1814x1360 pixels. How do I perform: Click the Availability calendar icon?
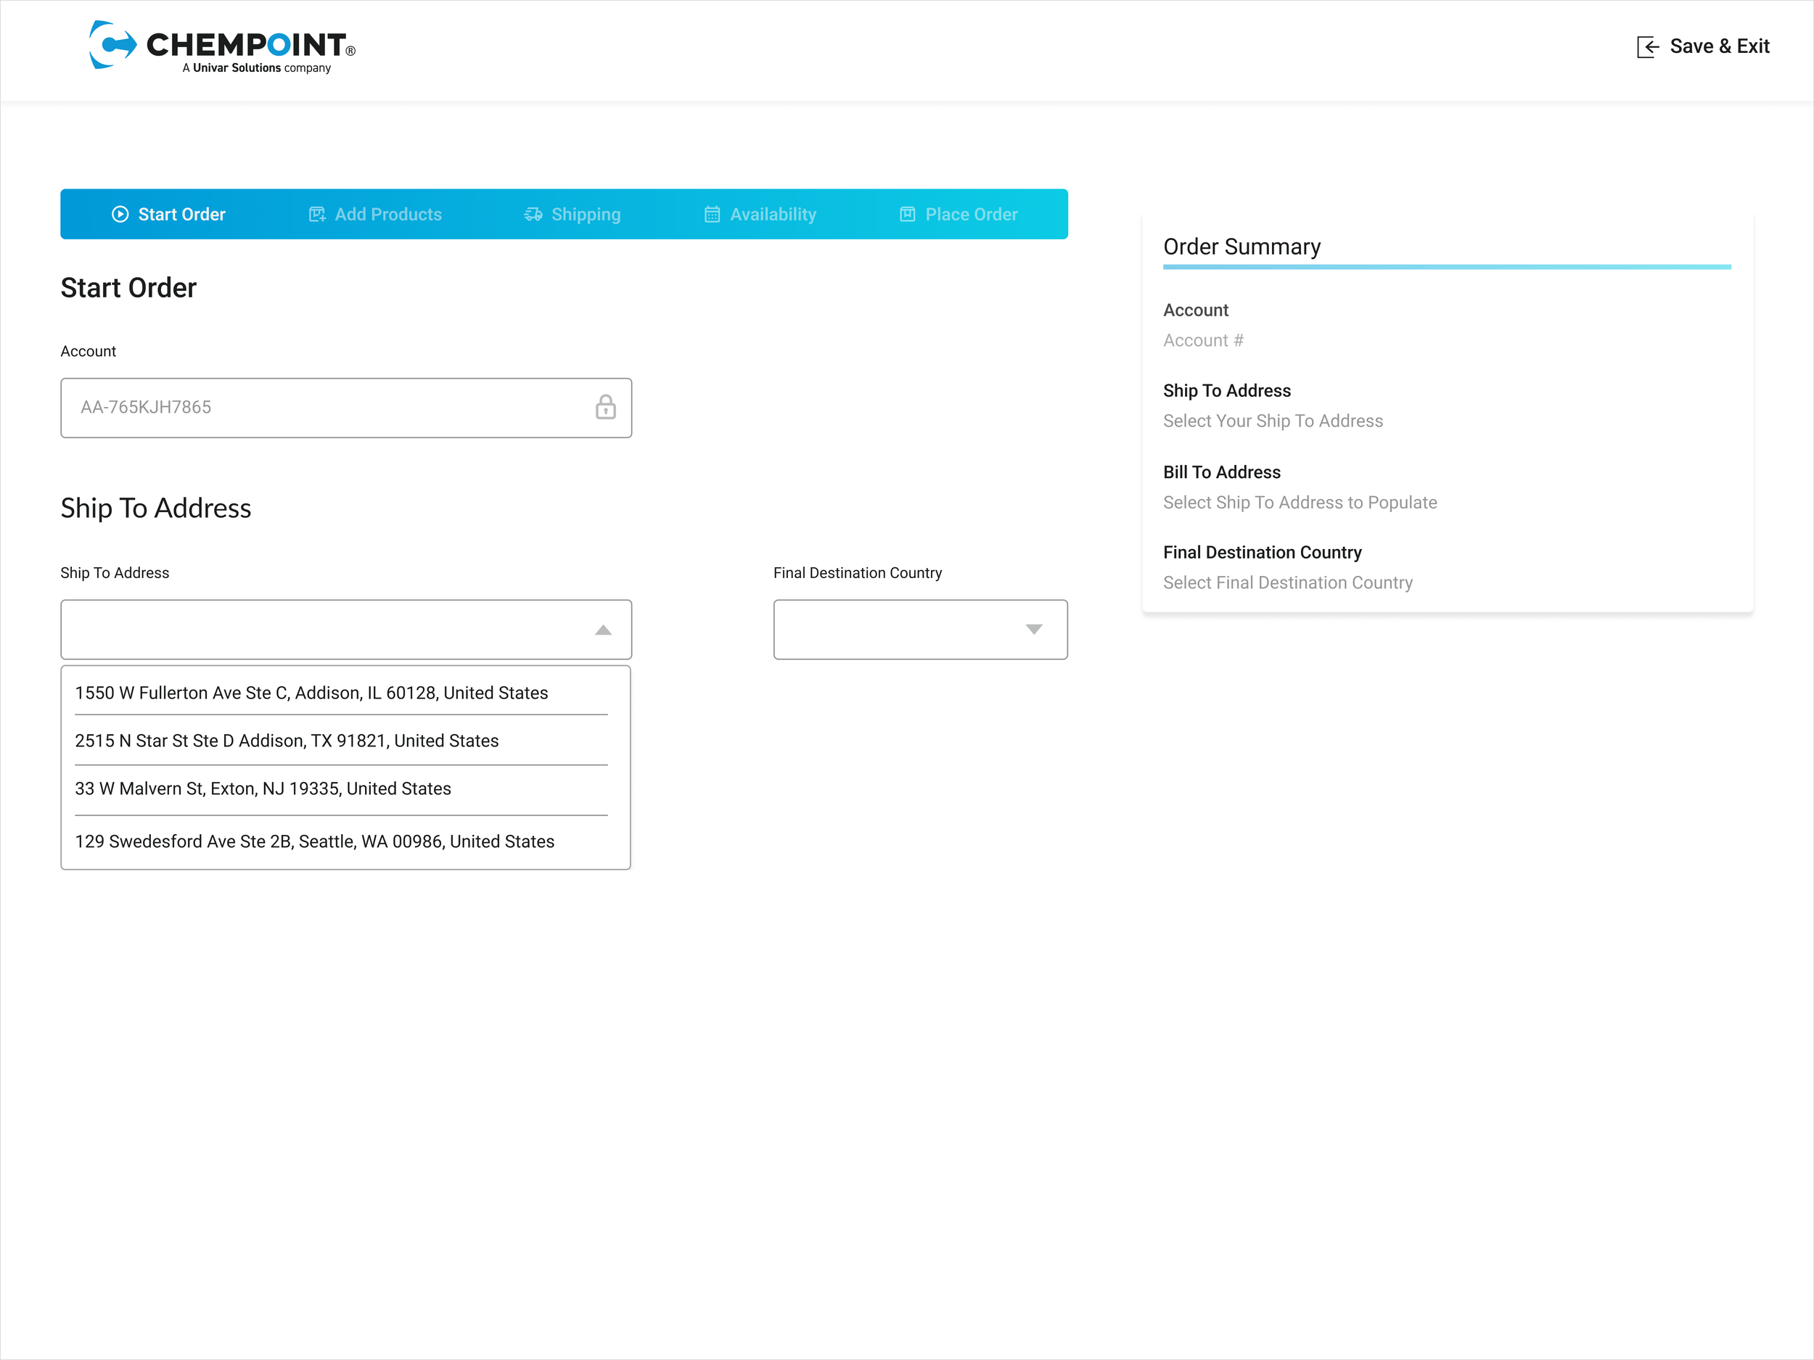pyautogui.click(x=712, y=214)
